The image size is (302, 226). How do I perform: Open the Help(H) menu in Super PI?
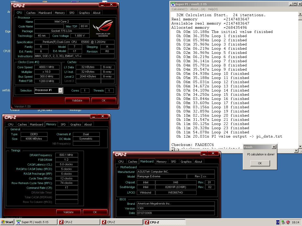pyautogui.click(x=213, y=9)
